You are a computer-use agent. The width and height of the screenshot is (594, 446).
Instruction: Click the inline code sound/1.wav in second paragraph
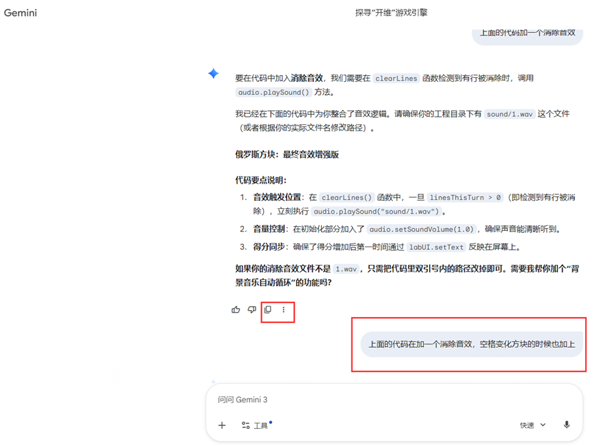(509, 114)
